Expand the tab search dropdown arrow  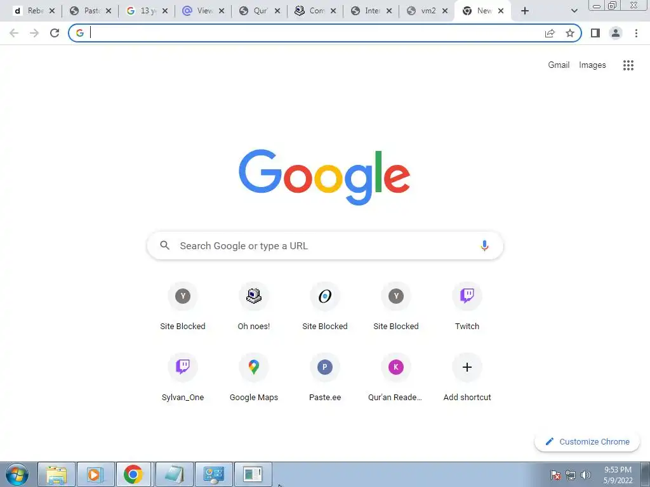click(574, 11)
